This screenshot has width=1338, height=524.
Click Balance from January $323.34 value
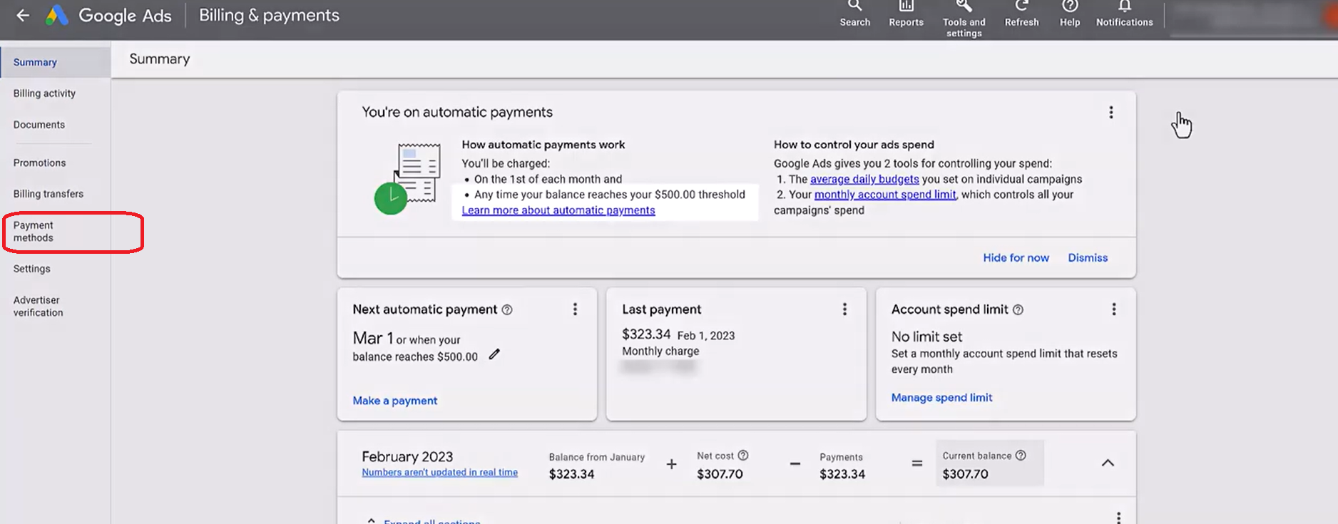tap(571, 474)
